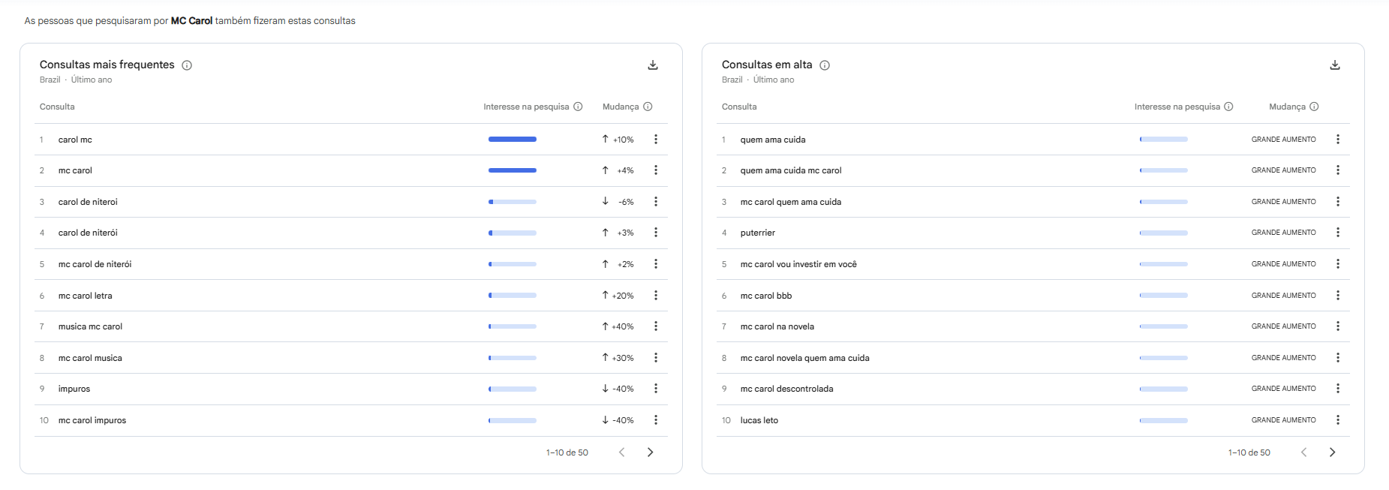Open more options for carol de niteroi -6% row

(656, 202)
